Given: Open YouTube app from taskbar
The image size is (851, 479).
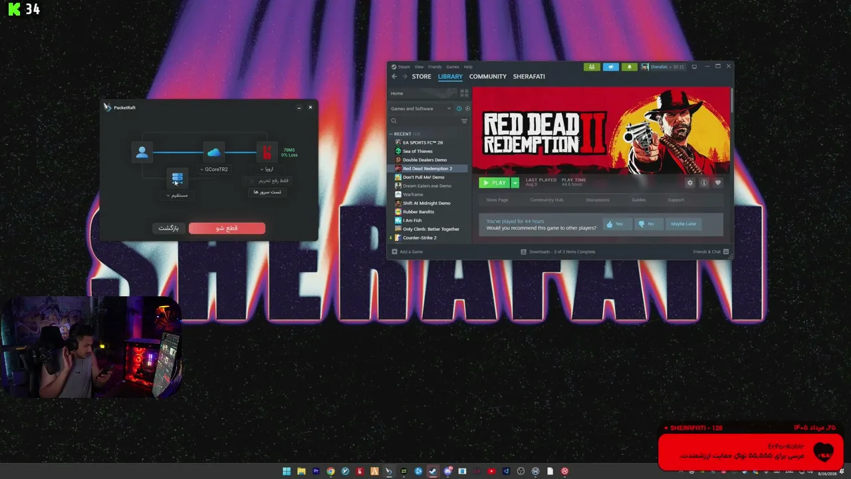Looking at the screenshot, I should [x=491, y=472].
